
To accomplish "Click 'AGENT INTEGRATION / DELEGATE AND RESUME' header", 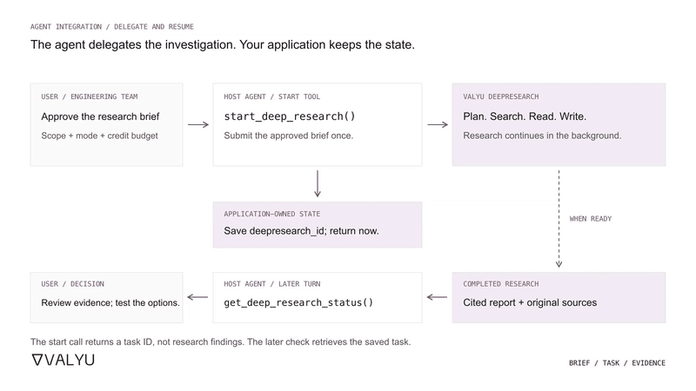I will click(112, 27).
